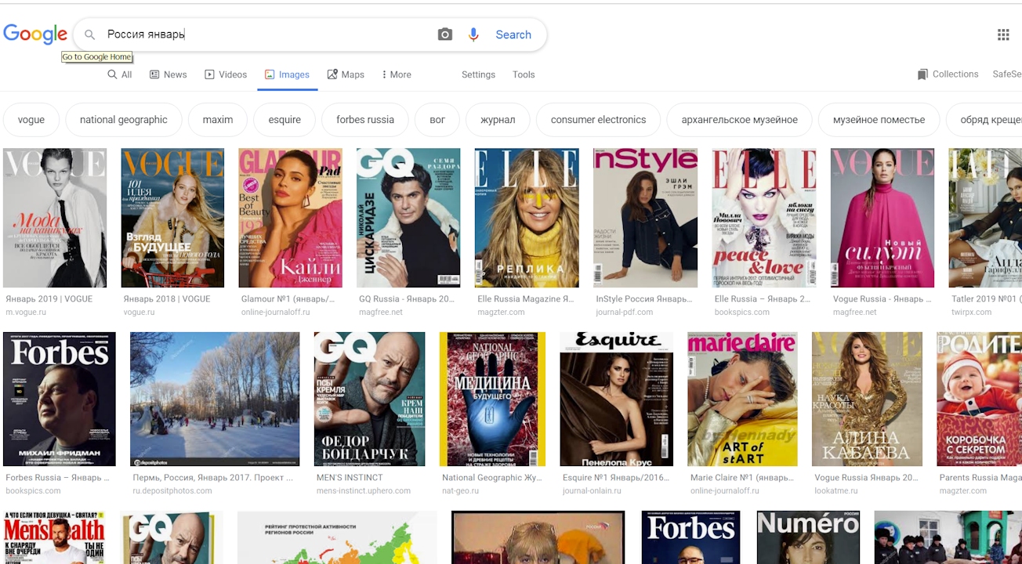Image resolution: width=1022 pixels, height=564 pixels.
Task: Open the protest activity map image
Action: coord(337,537)
